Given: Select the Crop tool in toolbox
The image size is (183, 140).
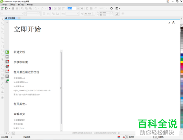Looking at the screenshot, I should 2,28.
